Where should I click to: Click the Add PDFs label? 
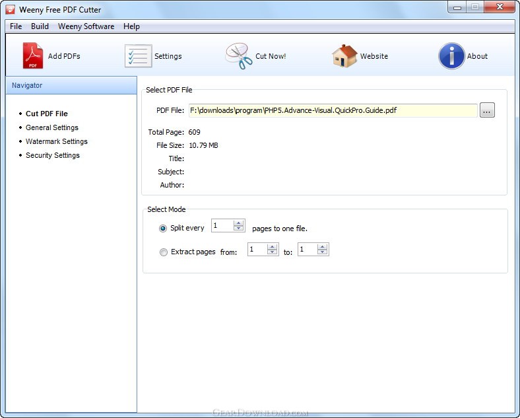tap(64, 56)
